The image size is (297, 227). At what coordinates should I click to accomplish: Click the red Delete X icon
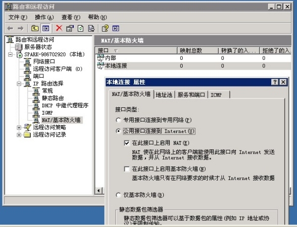pos(59,28)
